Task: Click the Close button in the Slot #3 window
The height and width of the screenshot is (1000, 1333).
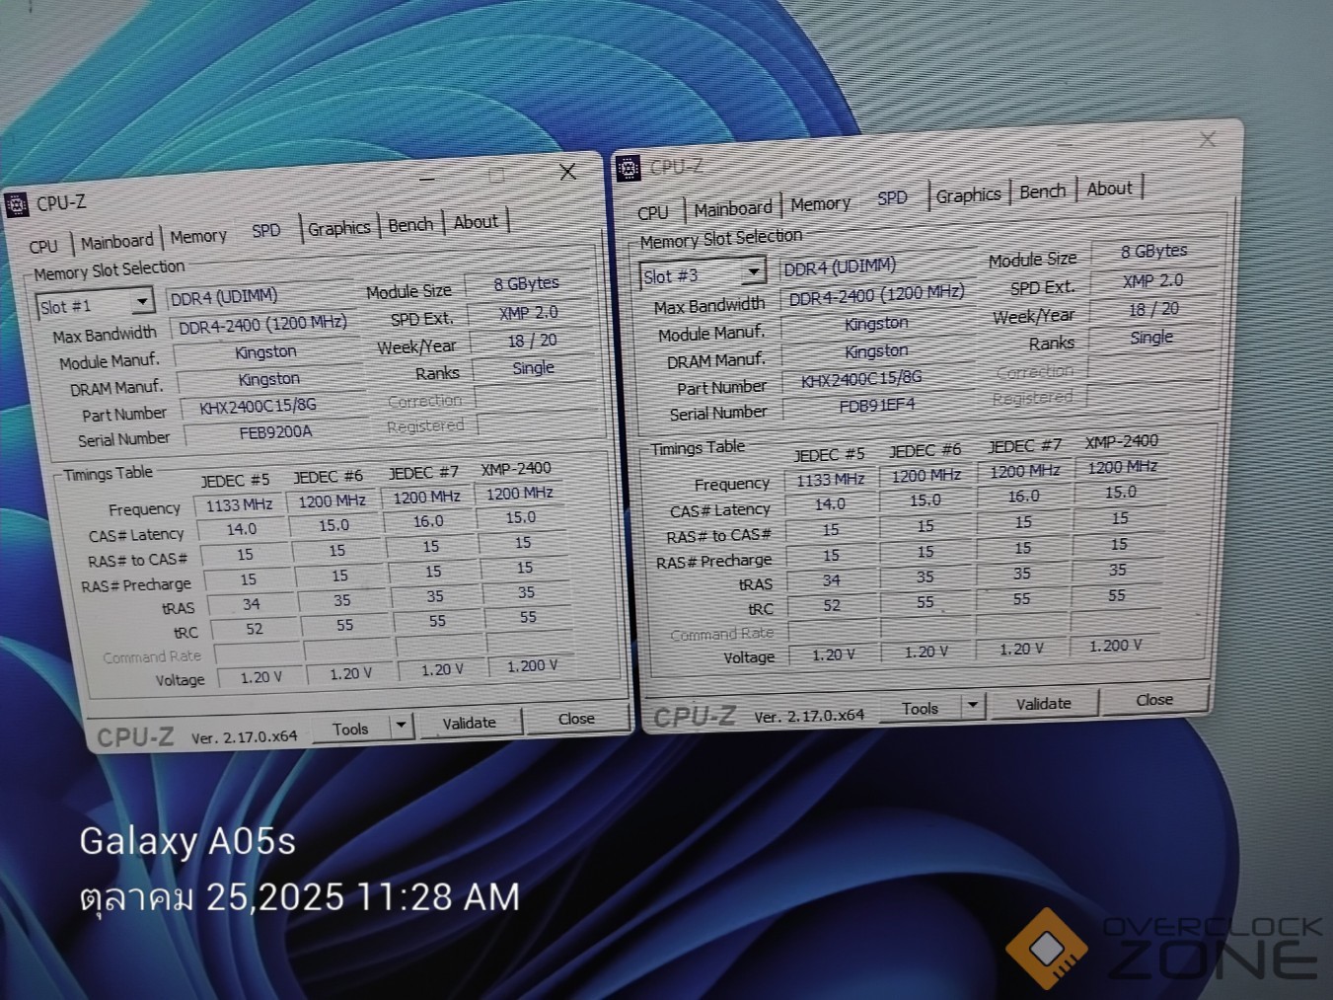Action: 1153,699
